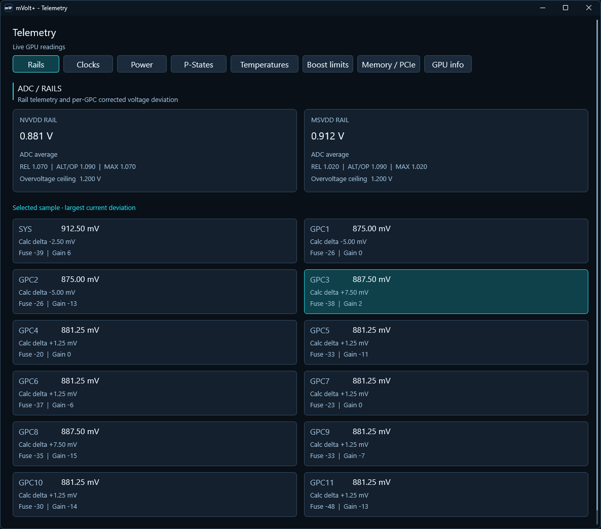Viewport: 601px width, 529px height.
Task: Click 'Calc delta -2.50 mV' in SYS card
Action: (x=47, y=241)
